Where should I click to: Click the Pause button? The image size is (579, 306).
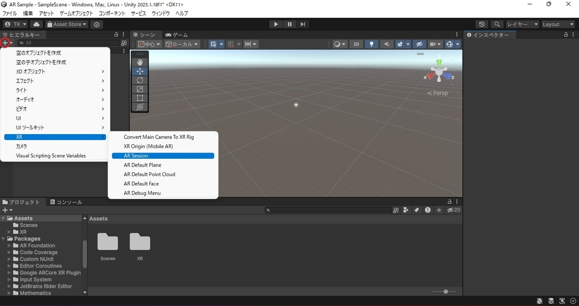click(x=289, y=24)
